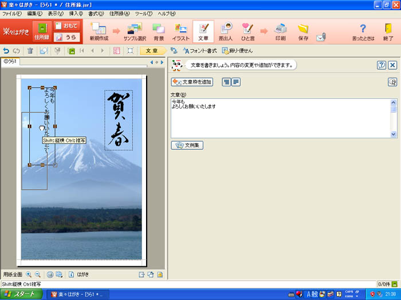401x300 pixels.
Task: Open the イラスト illustration tool
Action: click(x=180, y=31)
